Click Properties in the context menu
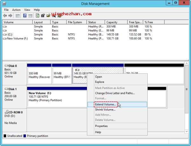This screenshot has width=191, height=146. [x=101, y=126]
